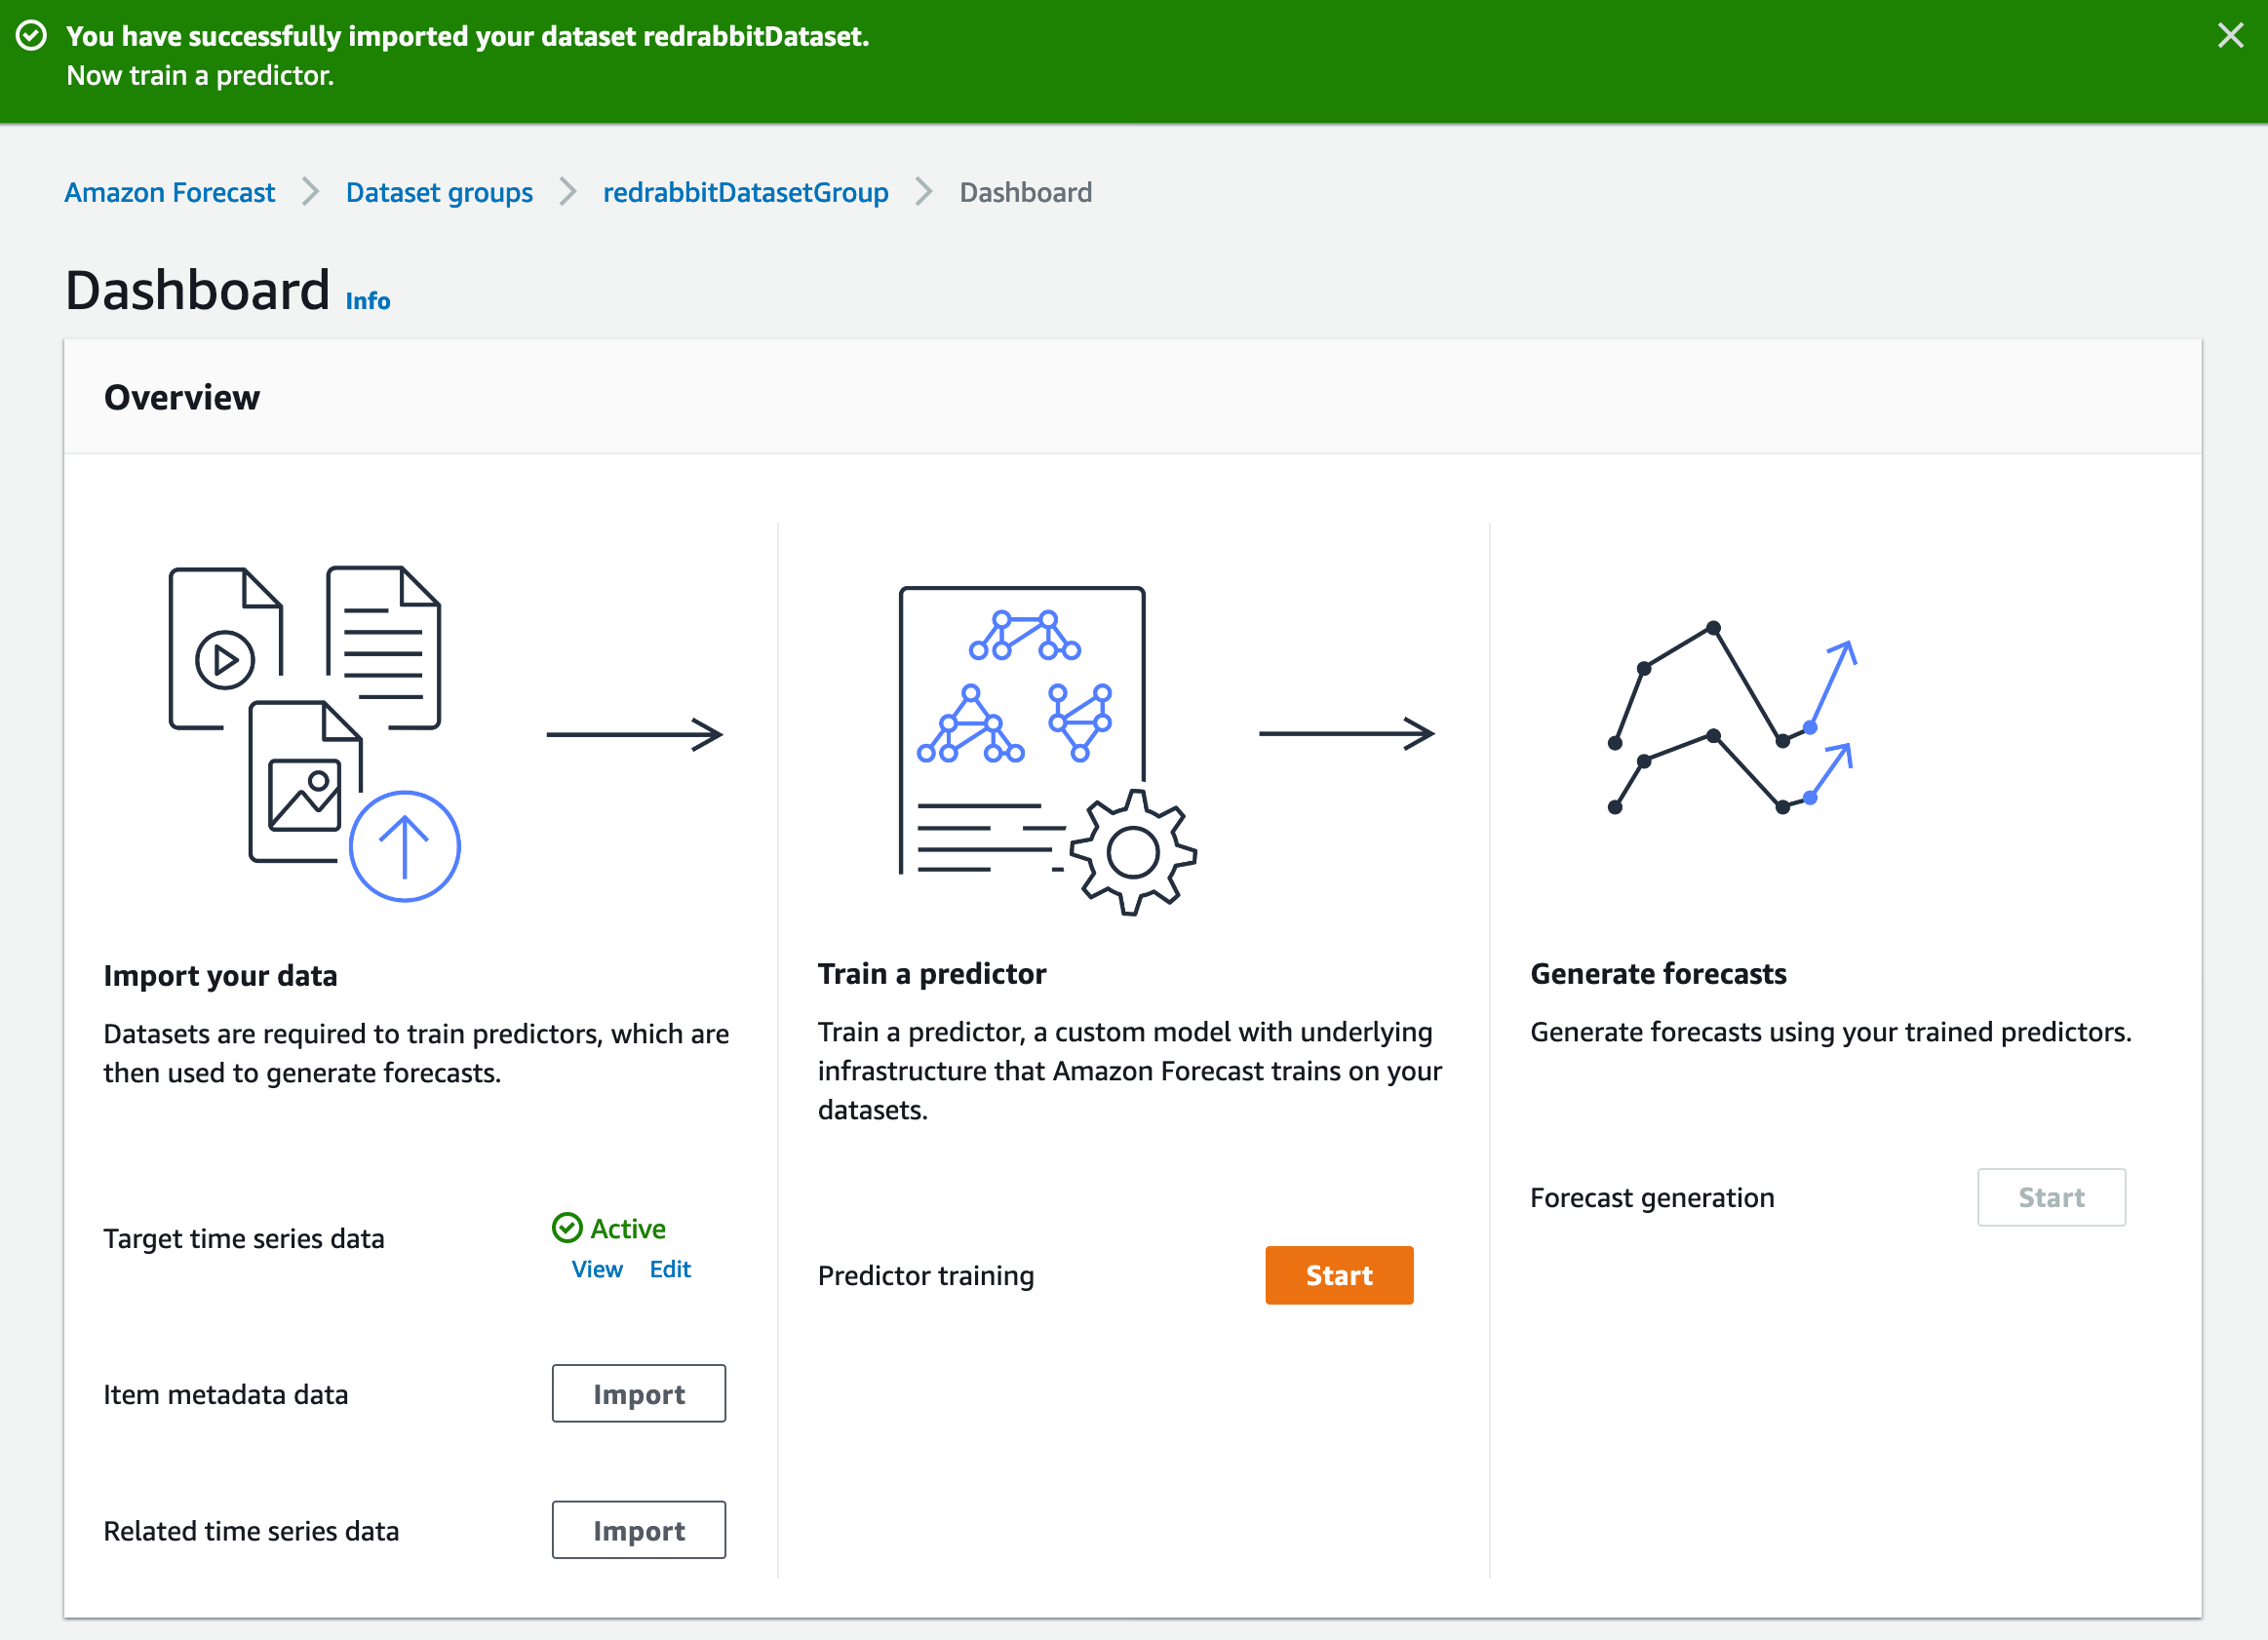Screen dimensions: 2268x1640
Task: Edit the target time series data
Action: (670, 1269)
